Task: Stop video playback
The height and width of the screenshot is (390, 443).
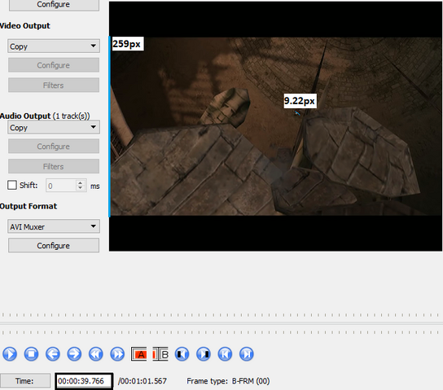Action: pyautogui.click(x=32, y=354)
